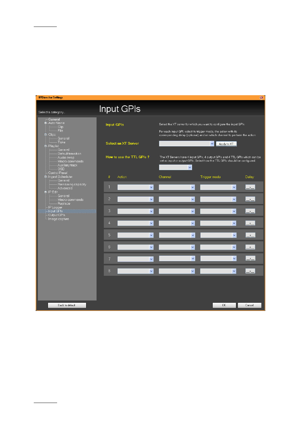Screen dimensions: 301x427
Task: Select Remaining capacity under Ingest Scheduler
Action: [x=72, y=184]
